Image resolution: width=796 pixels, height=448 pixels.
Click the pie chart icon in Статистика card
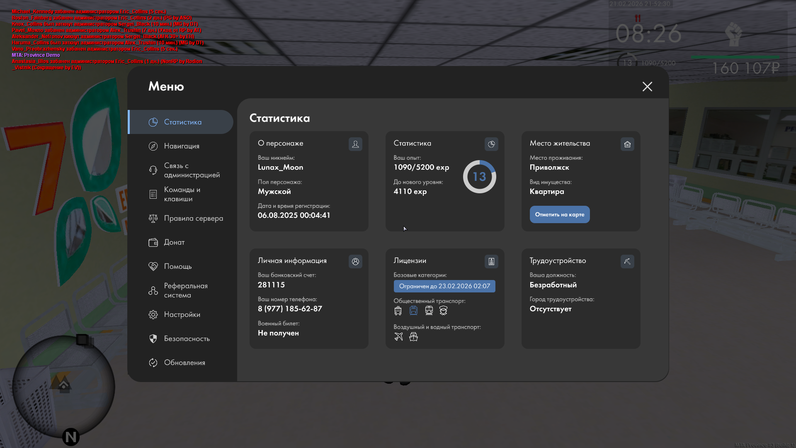click(491, 144)
